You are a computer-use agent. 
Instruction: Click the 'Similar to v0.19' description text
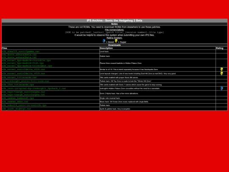click(129, 70)
